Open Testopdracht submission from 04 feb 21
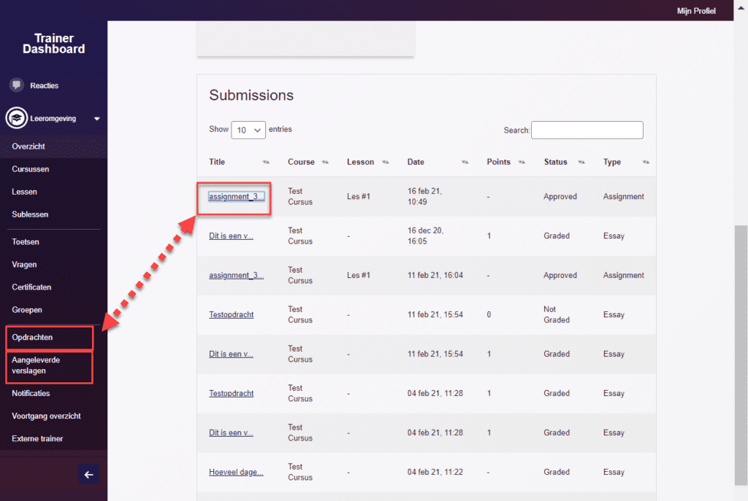748x501 pixels. [231, 393]
